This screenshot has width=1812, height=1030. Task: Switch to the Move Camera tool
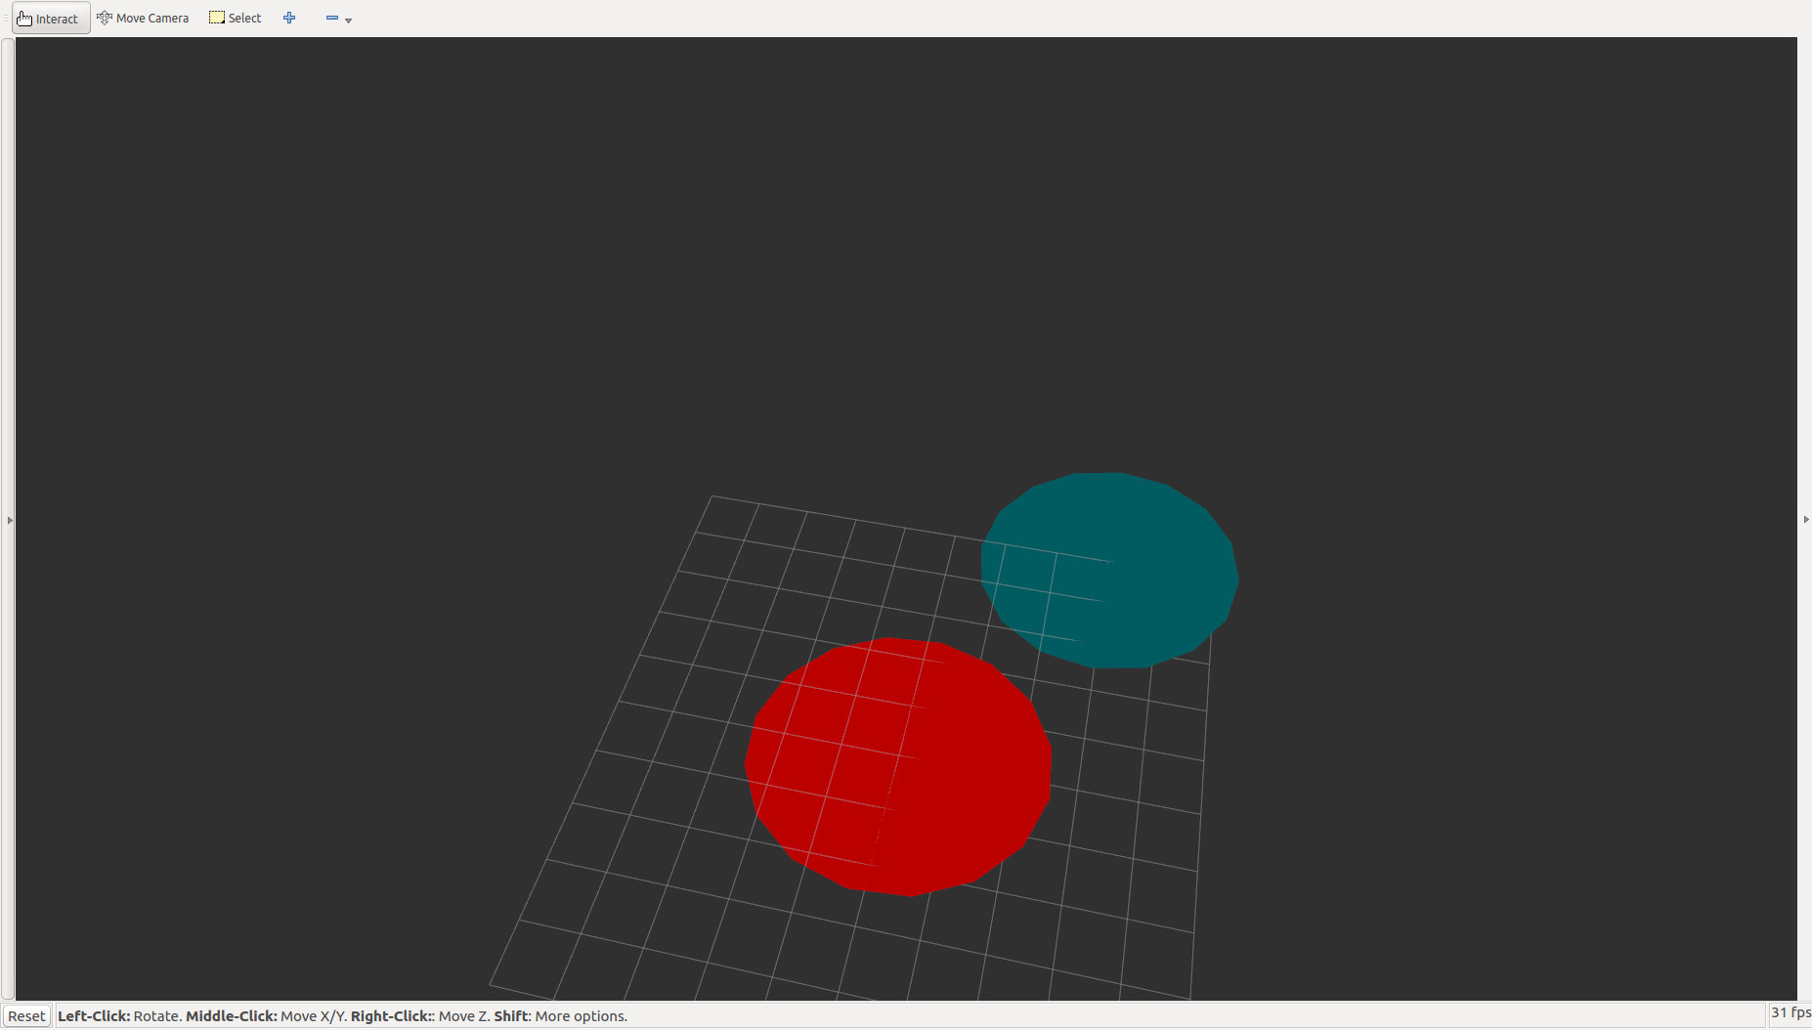coord(143,19)
